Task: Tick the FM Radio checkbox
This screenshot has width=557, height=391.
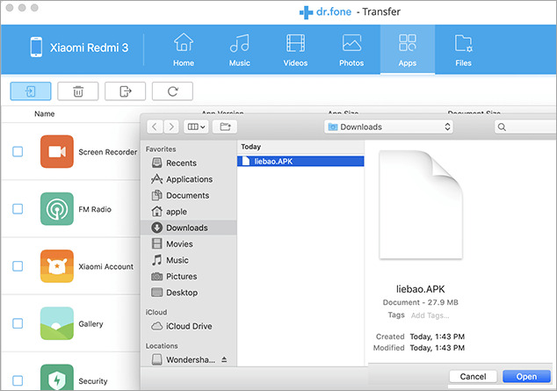Action: (x=18, y=209)
